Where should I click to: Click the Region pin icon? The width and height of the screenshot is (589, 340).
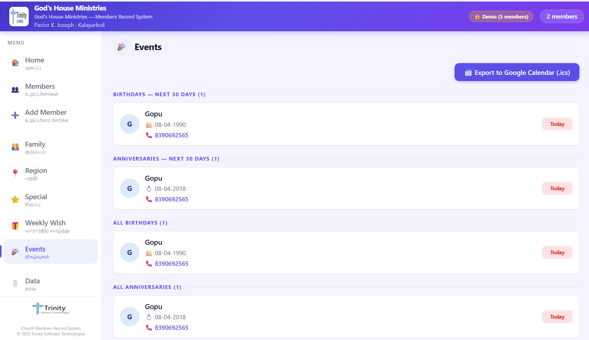point(15,173)
